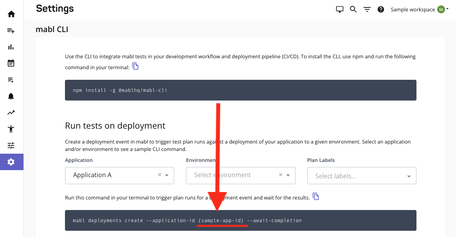Viewport: 456px width, 237px height.
Task: View trends with the chart arrow icon
Action: click(11, 112)
